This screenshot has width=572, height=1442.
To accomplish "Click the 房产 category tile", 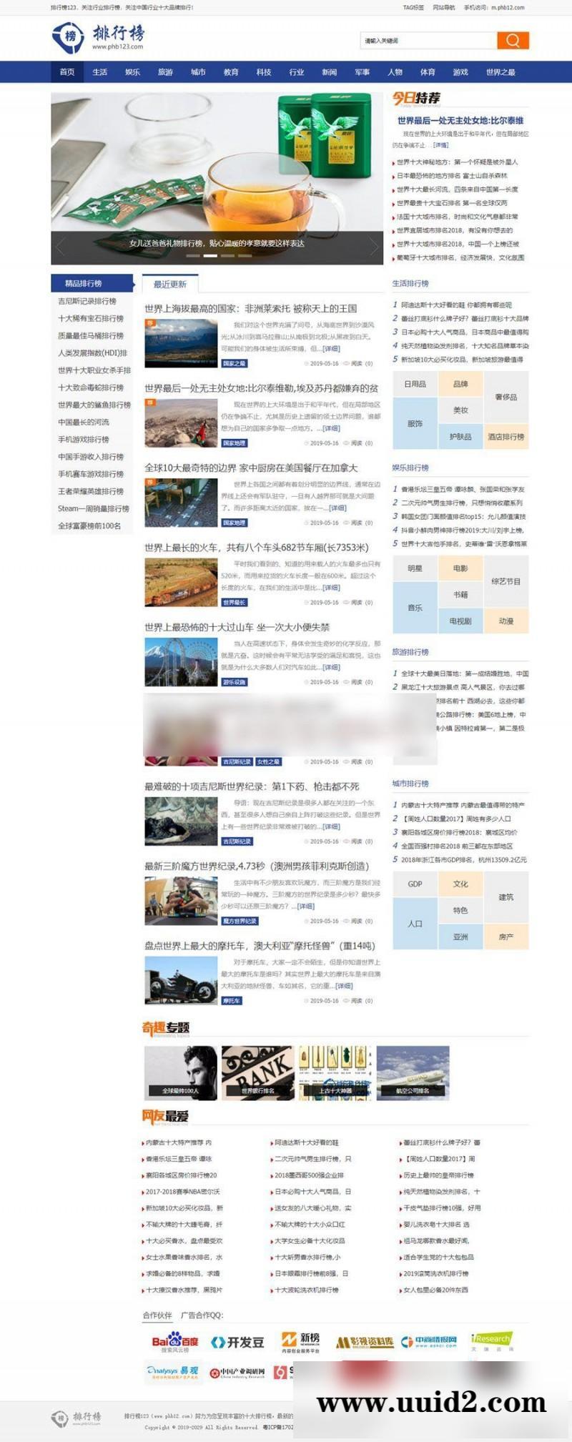I will click(506, 936).
